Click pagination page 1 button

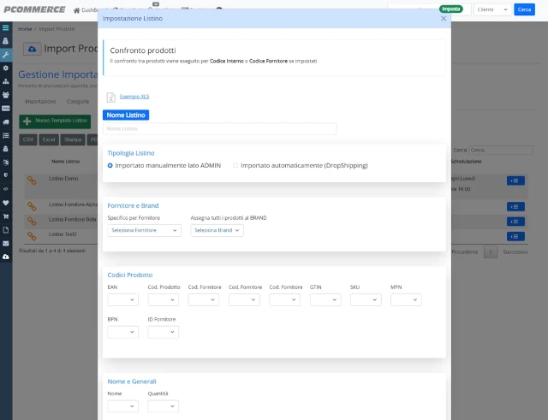(x=491, y=252)
